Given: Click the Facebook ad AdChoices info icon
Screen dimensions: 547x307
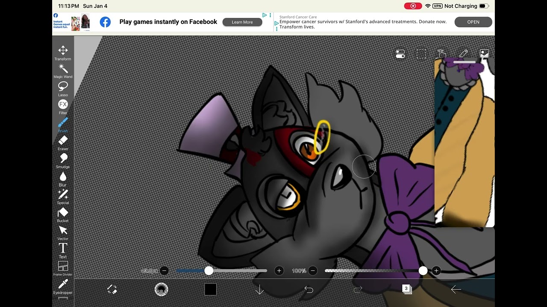Looking at the screenshot, I should coord(265,15).
